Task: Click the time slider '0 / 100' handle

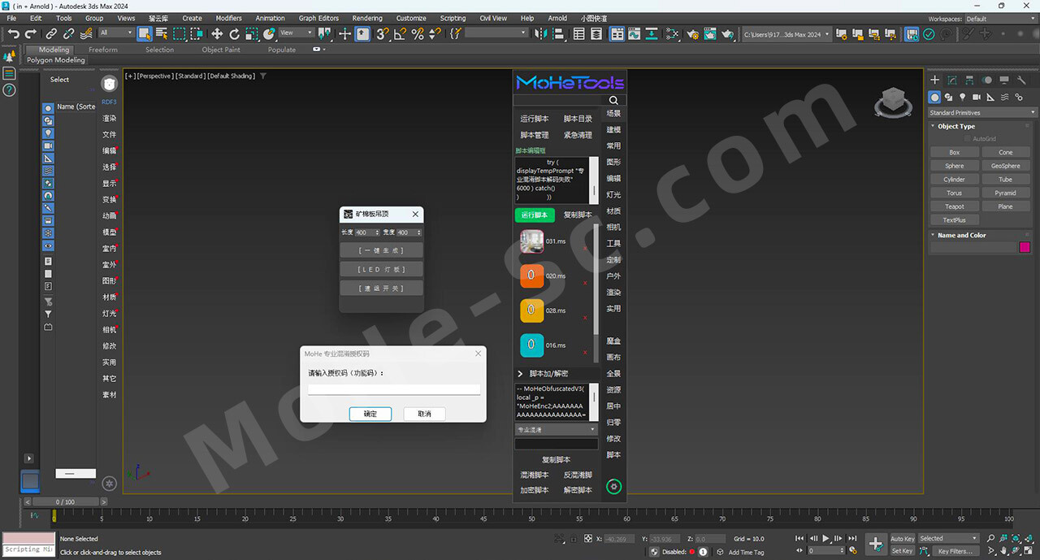Action: (x=65, y=502)
